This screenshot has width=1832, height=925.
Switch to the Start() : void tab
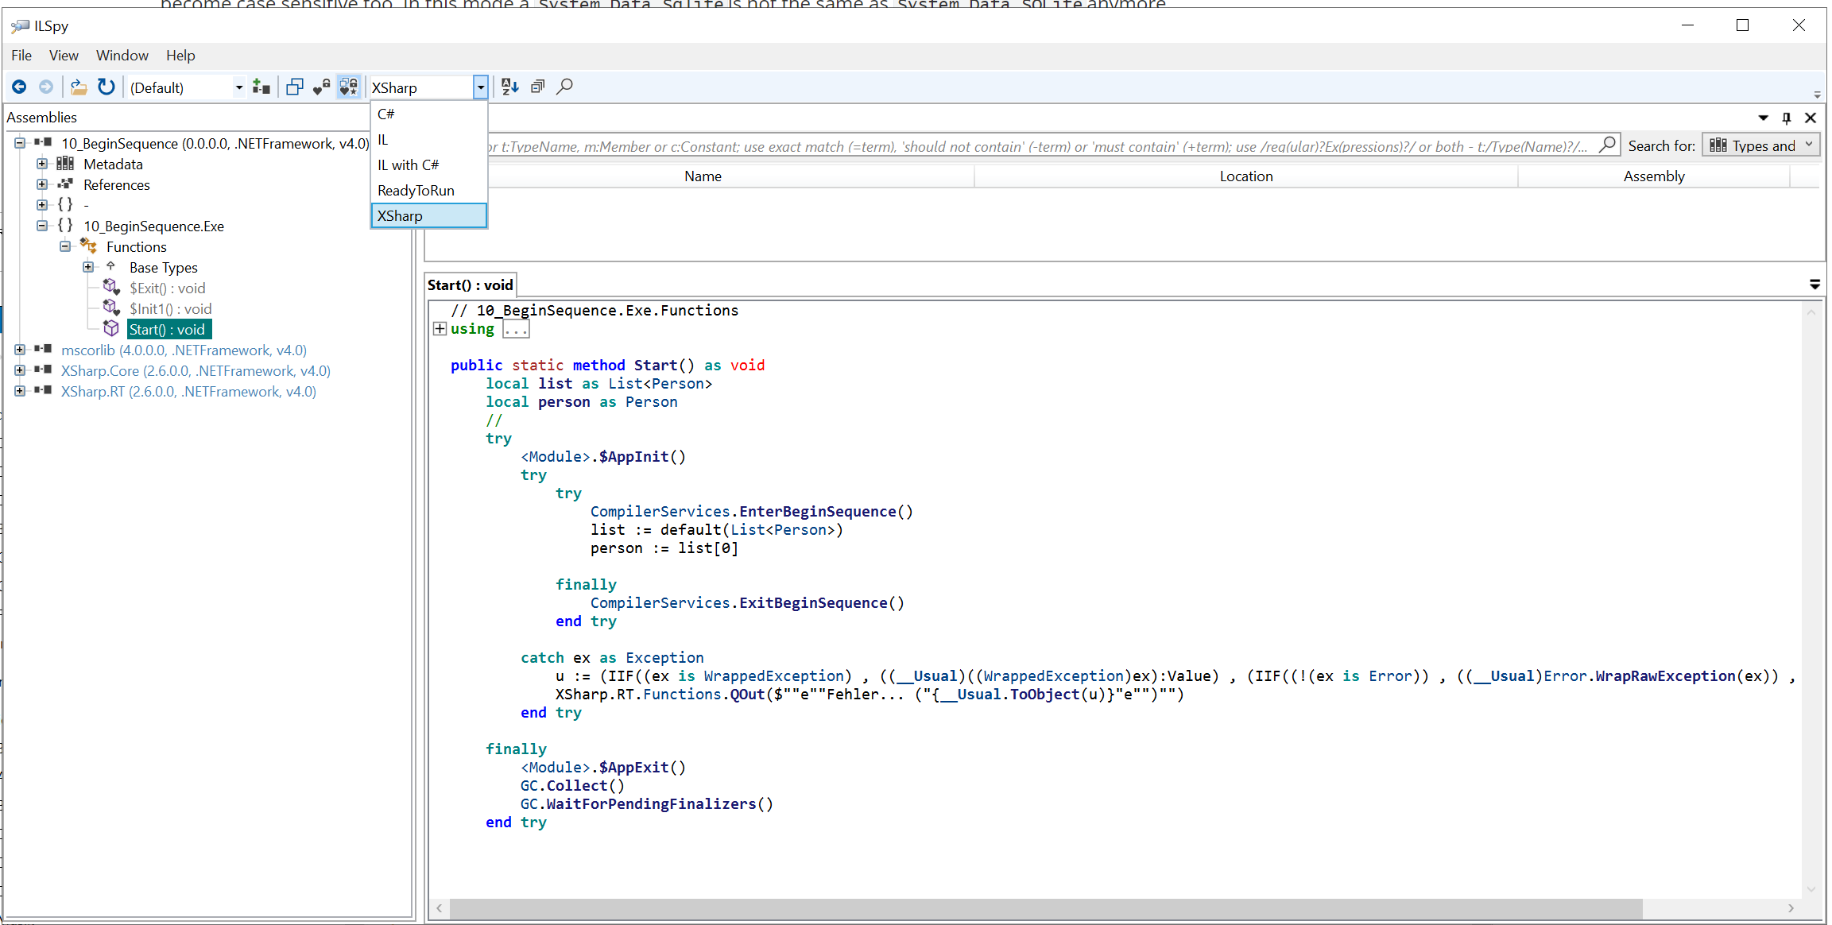[471, 285]
